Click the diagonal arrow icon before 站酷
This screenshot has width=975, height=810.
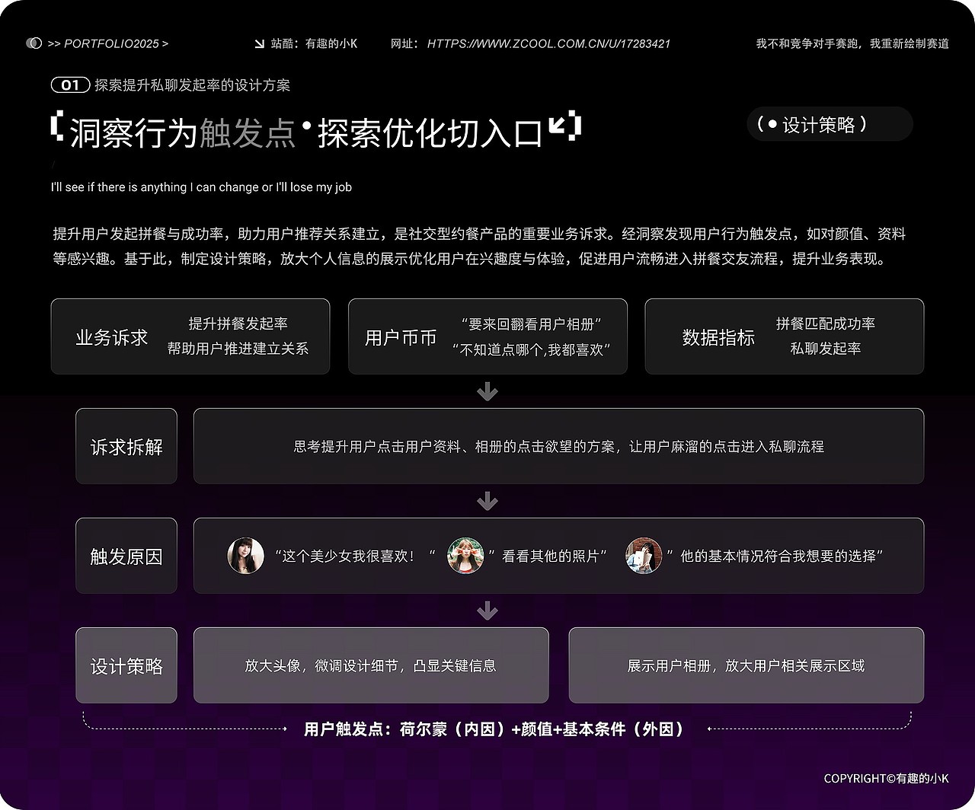pos(259,43)
